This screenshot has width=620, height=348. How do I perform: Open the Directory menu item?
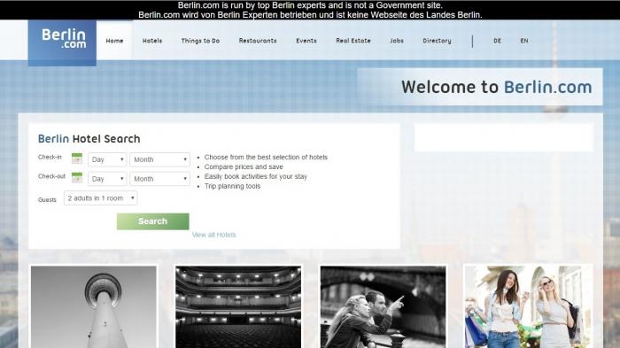click(x=437, y=41)
